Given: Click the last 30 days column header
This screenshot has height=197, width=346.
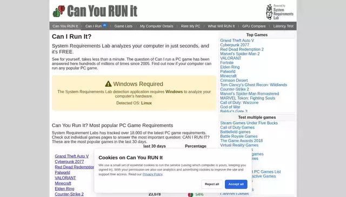Looking at the screenshot, I should coord(155,146).
